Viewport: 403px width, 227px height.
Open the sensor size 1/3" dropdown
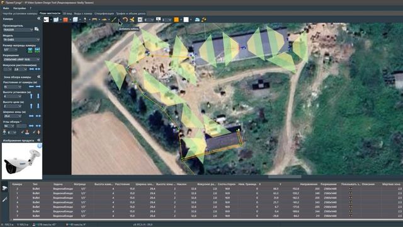(10, 50)
